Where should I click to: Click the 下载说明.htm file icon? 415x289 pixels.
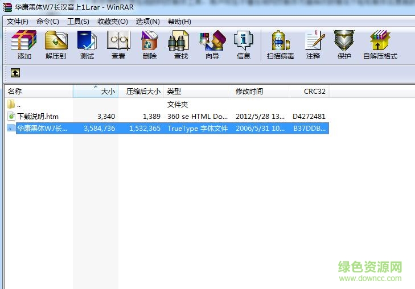point(11,116)
